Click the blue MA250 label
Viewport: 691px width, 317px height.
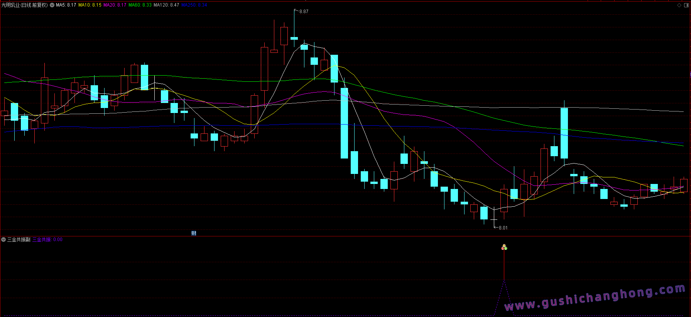click(x=194, y=5)
